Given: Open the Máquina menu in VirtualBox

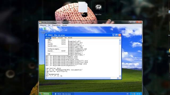Looking at the screenshot, I should [43, 25].
